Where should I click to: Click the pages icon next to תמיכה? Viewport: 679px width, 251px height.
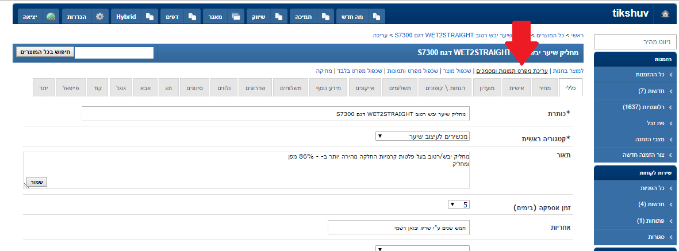(x=325, y=17)
